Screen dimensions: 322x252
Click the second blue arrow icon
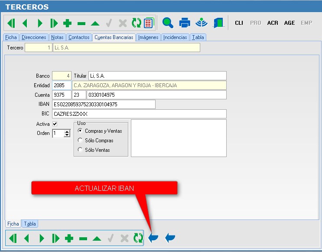pyautogui.click(x=170, y=238)
